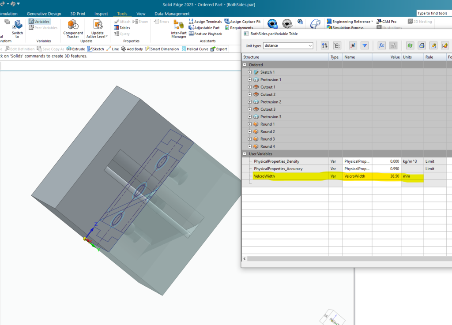Screen dimensions: 452x325
Task: Launch CAM Pro
Action: point(386,22)
